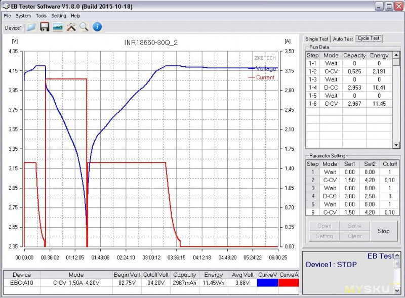
Task: Open the hammer and wrench tools icon
Action: [x=71, y=27]
